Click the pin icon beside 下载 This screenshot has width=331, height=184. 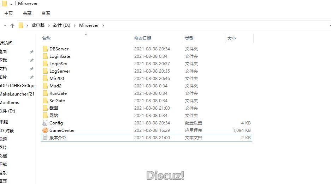32,60
